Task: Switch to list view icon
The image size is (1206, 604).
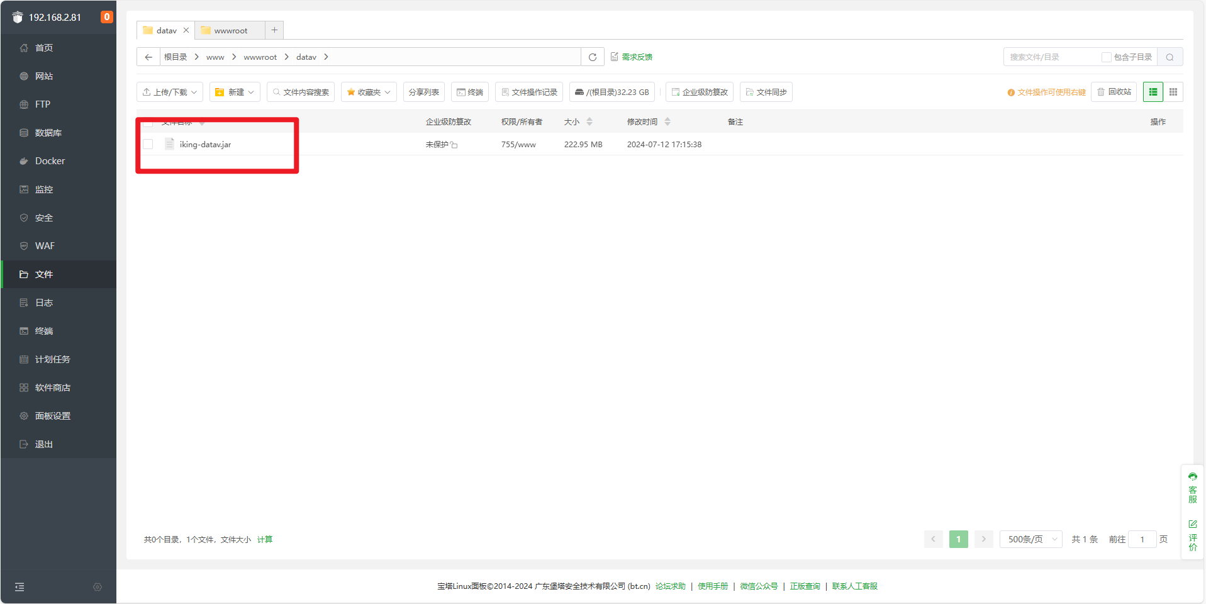Action: click(x=1153, y=92)
